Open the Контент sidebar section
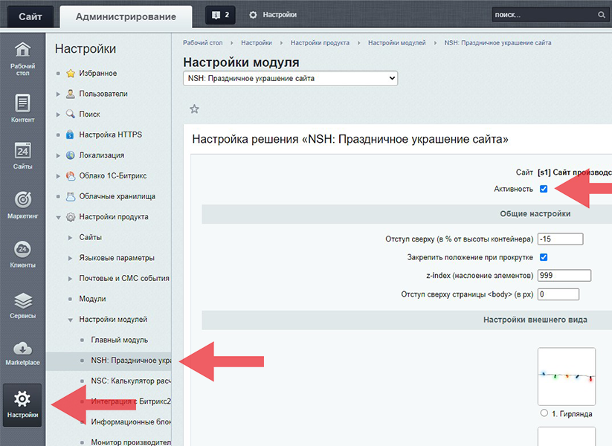 click(22, 109)
